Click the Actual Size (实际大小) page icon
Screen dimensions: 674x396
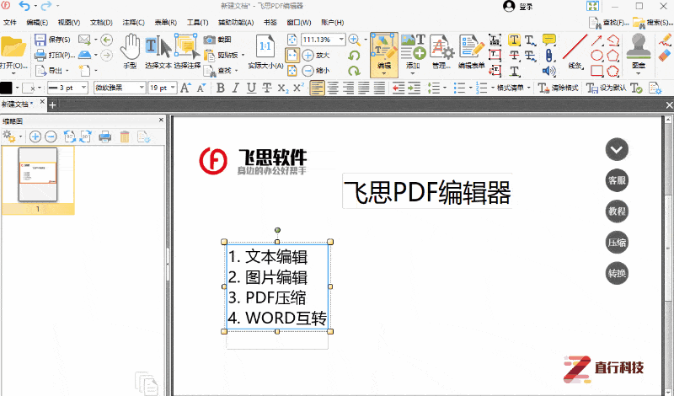[x=265, y=46]
